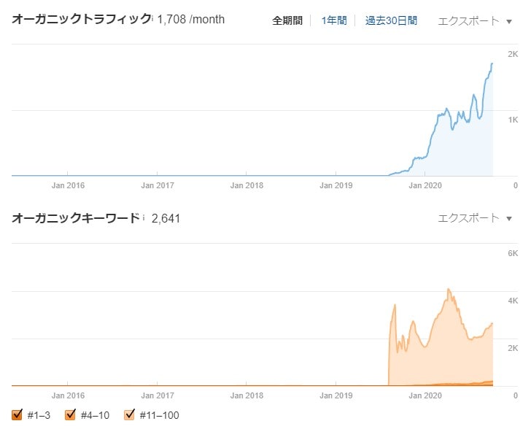The image size is (531, 429).
Task: Open エクスポート dropdown for organic traffic chart
Action: coord(475,20)
